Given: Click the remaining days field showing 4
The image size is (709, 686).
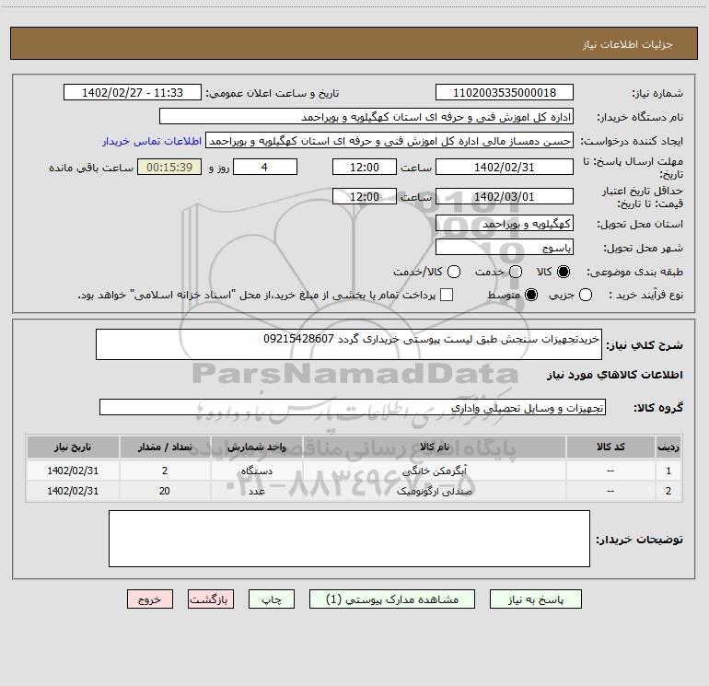Looking at the screenshot, I should tap(265, 167).
